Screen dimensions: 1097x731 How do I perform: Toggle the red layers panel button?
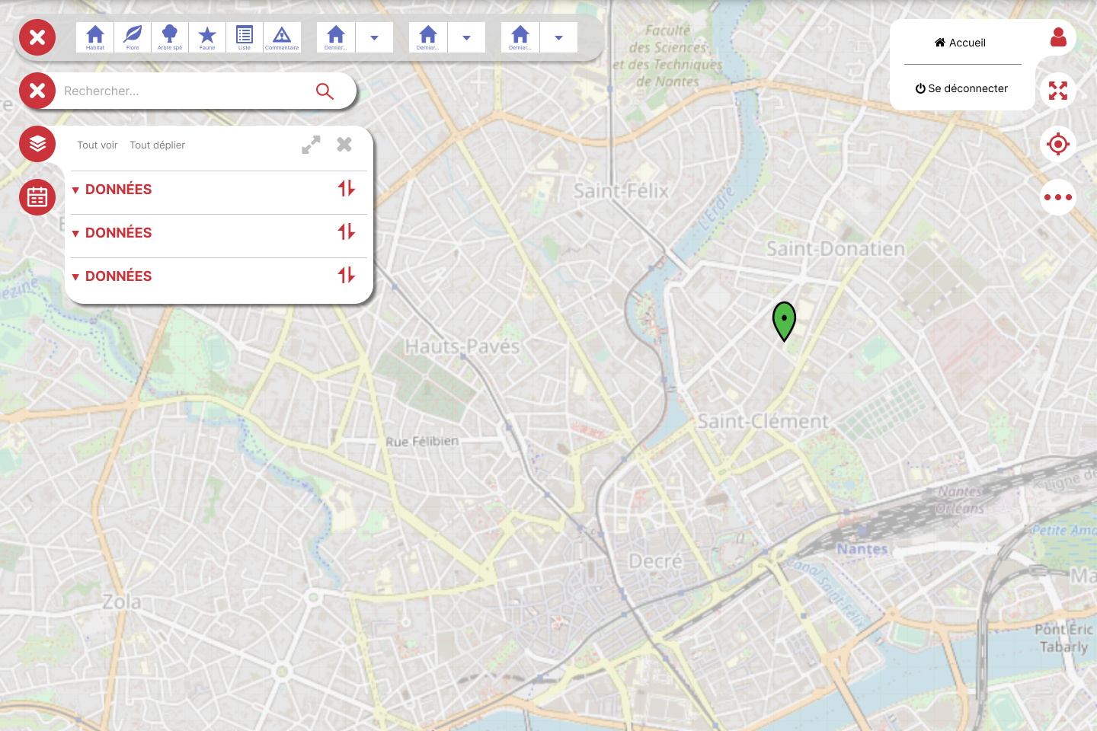coord(37,144)
